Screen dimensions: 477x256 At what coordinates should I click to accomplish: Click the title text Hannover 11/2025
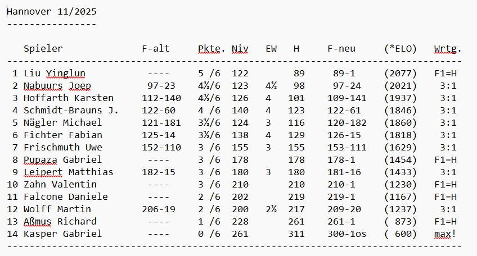48,11
